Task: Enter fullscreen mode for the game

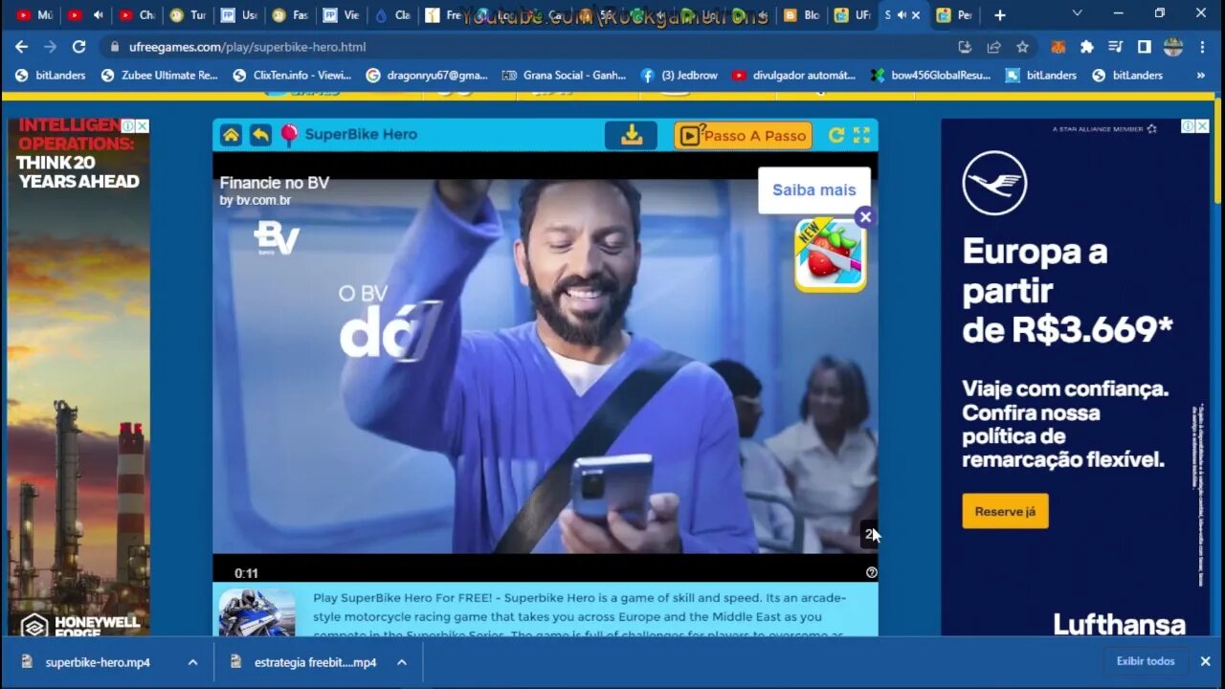Action: click(862, 135)
